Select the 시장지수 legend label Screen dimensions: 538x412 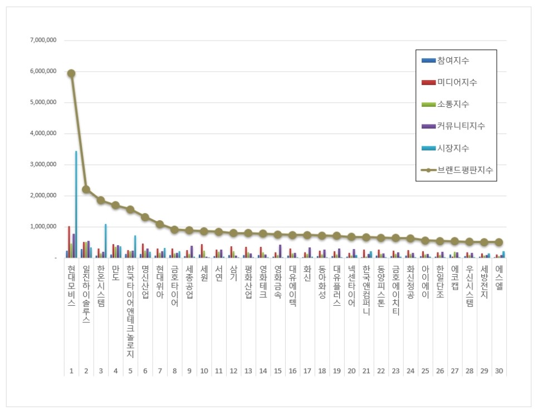[453, 148]
